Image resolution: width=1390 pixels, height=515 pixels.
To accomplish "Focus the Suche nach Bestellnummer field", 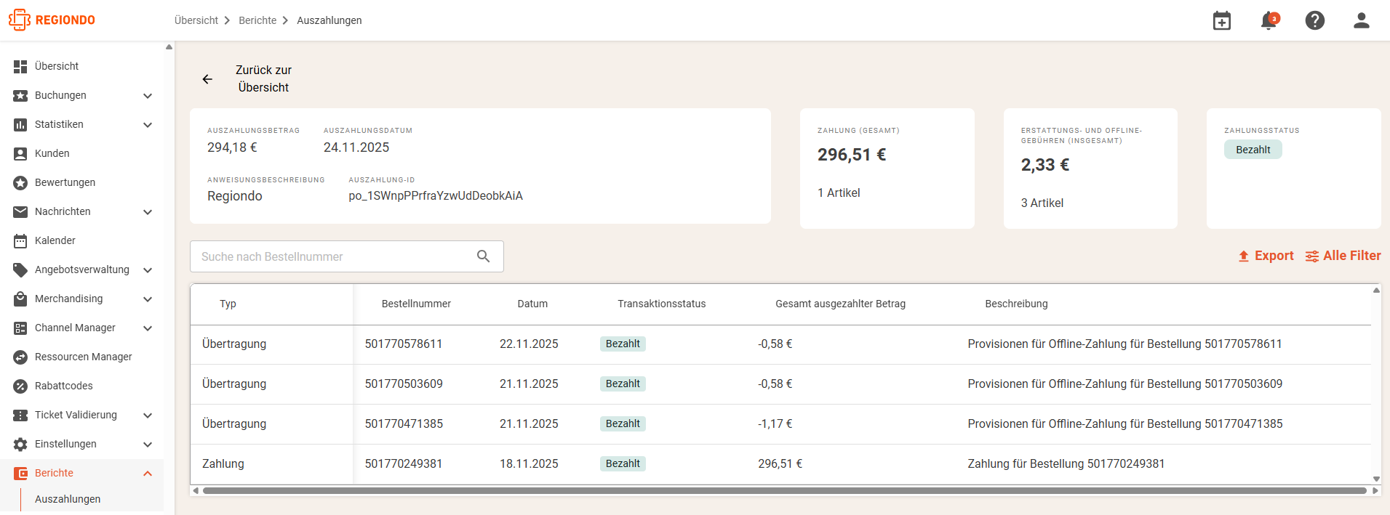I will tap(347, 256).
